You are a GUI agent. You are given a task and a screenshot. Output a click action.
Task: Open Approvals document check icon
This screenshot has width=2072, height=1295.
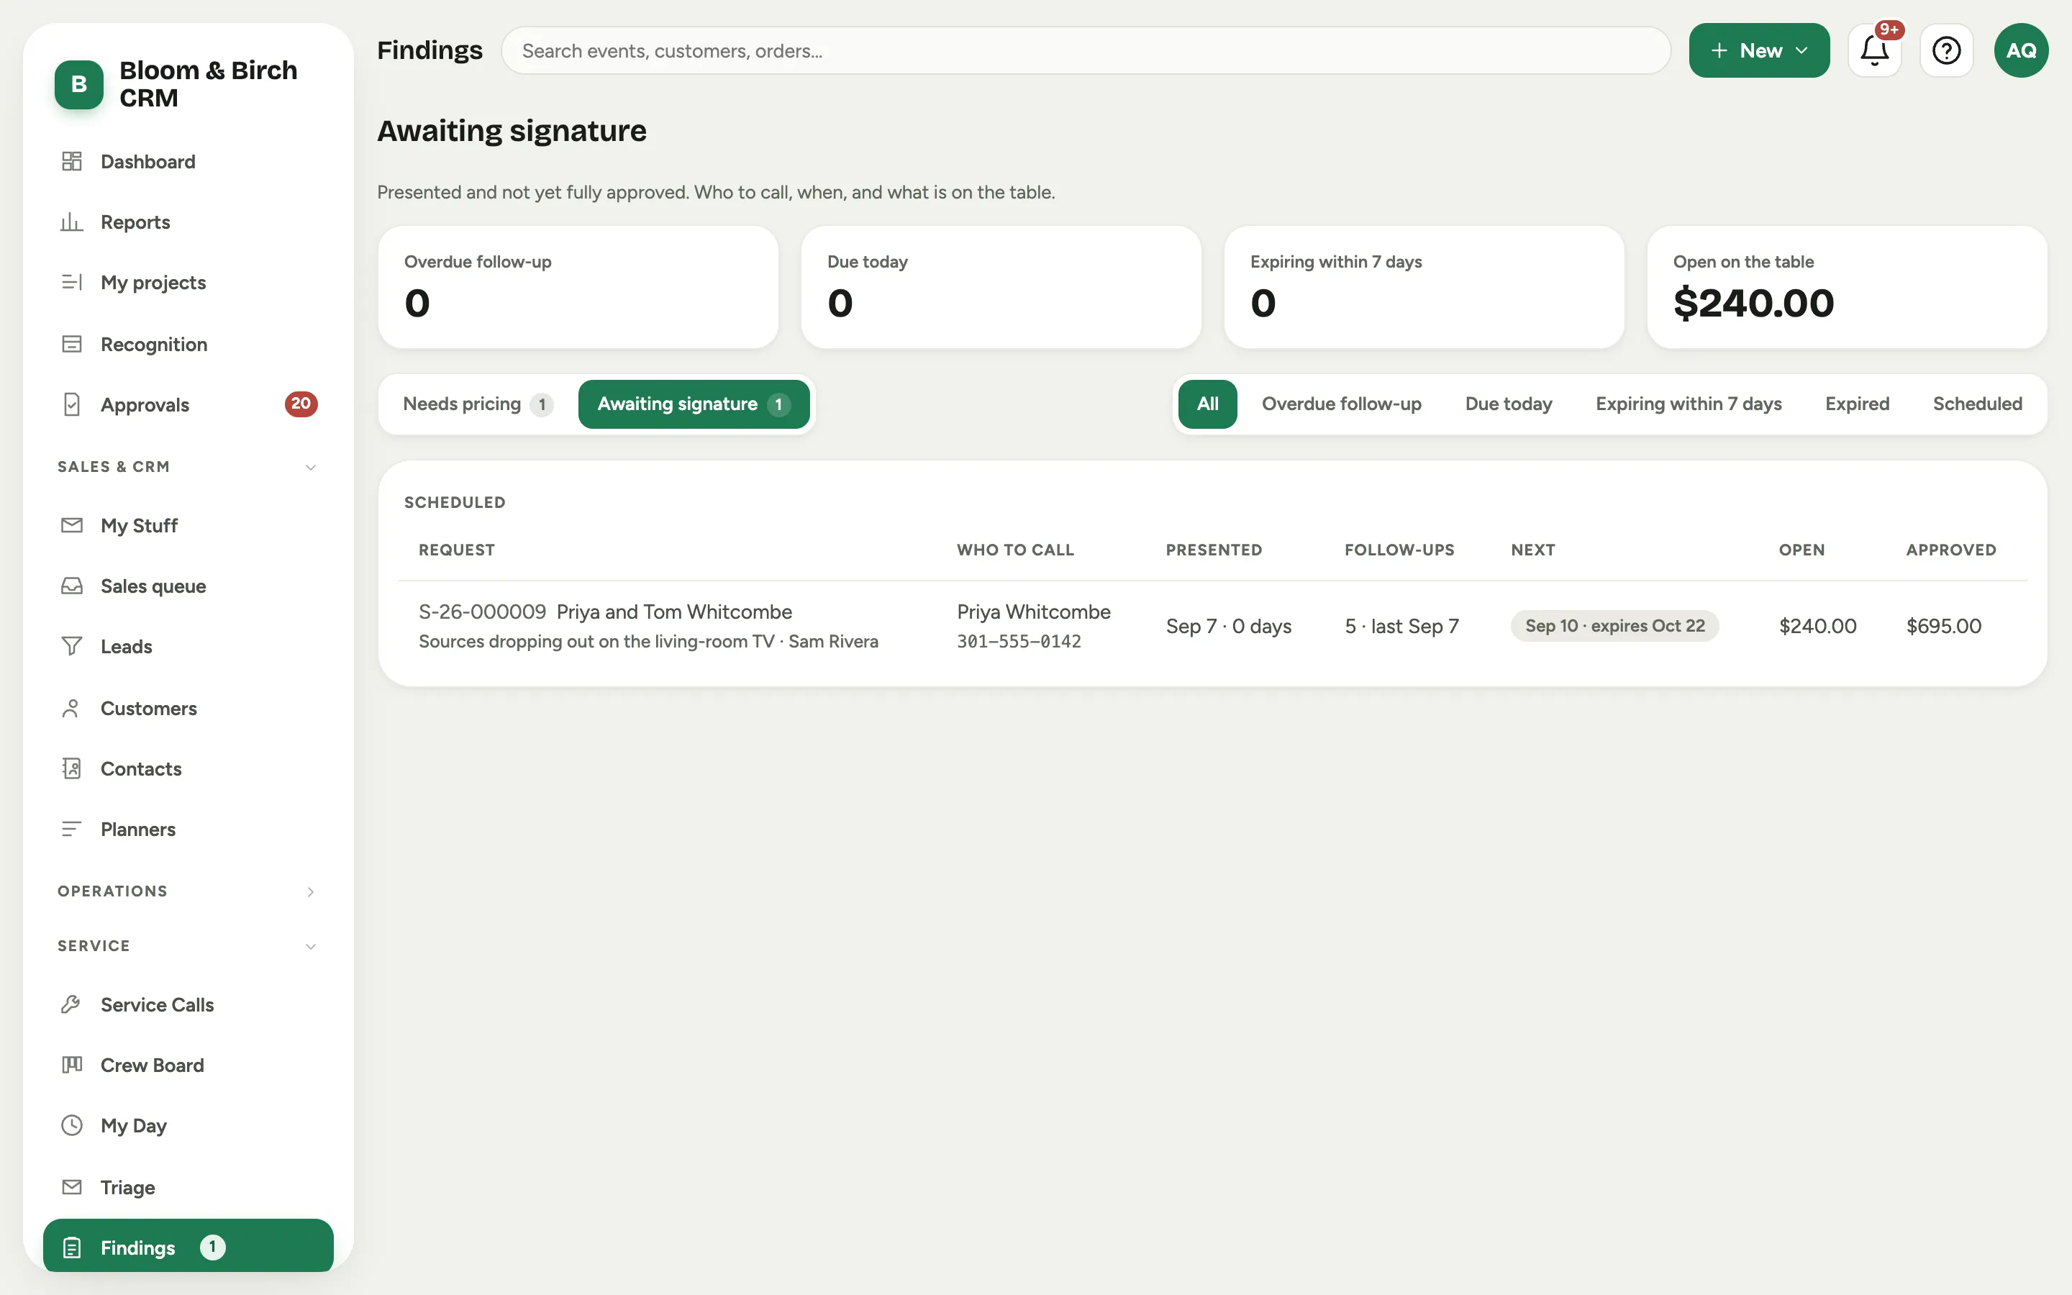[x=72, y=404]
